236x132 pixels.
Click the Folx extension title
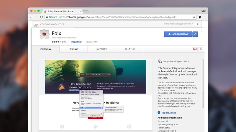(x=56, y=33)
